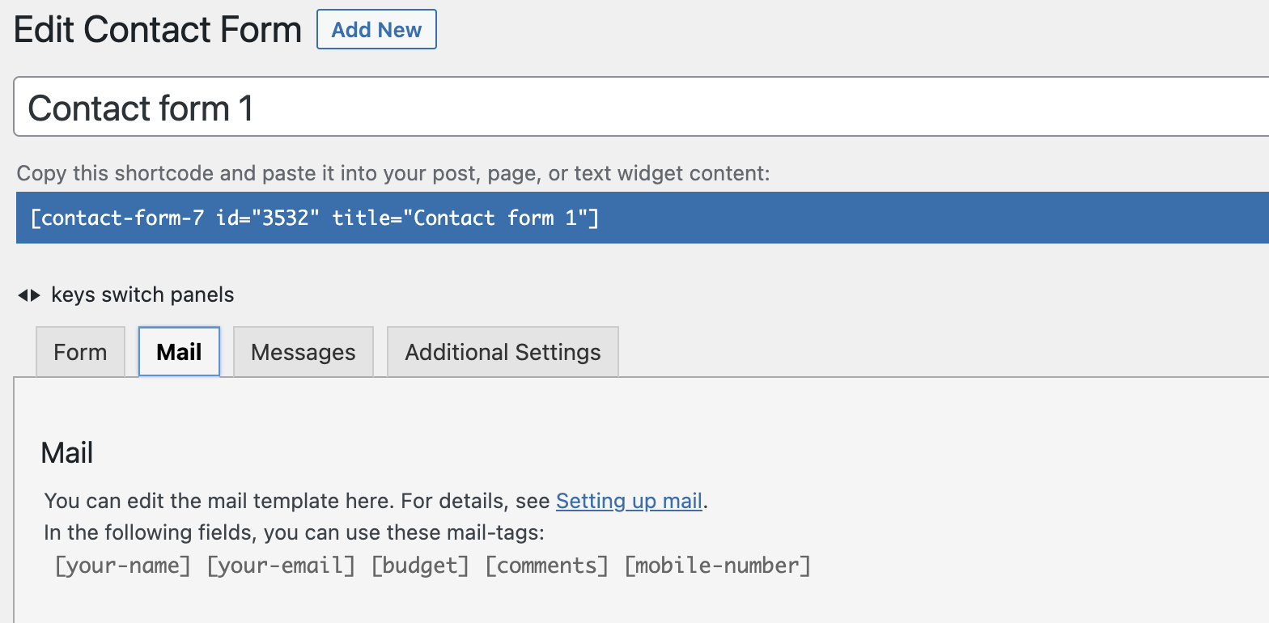This screenshot has height=623, width=1269.
Task: Click the Mail section heading
Action: pos(67,452)
